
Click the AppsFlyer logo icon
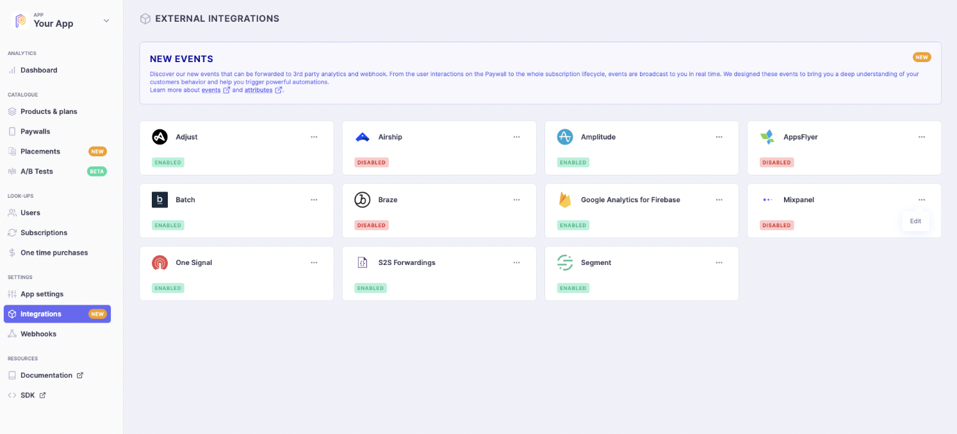tap(767, 137)
